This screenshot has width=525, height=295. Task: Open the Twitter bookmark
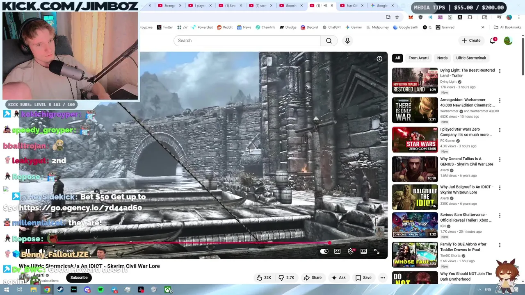pyautogui.click(x=164, y=27)
